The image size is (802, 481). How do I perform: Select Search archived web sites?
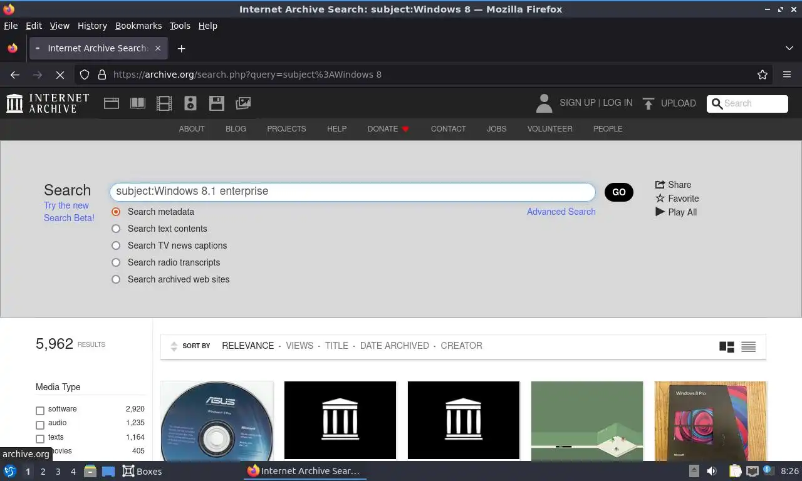(x=116, y=279)
